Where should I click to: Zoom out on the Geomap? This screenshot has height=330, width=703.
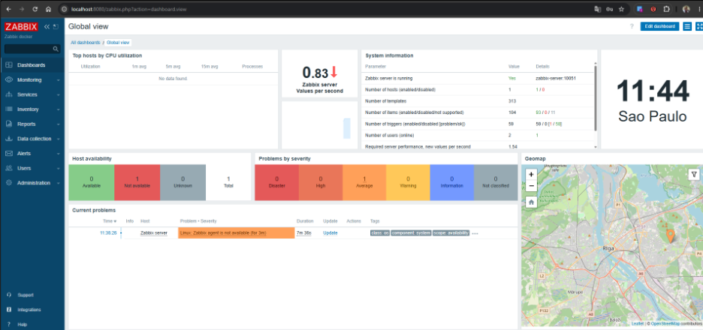coord(531,185)
